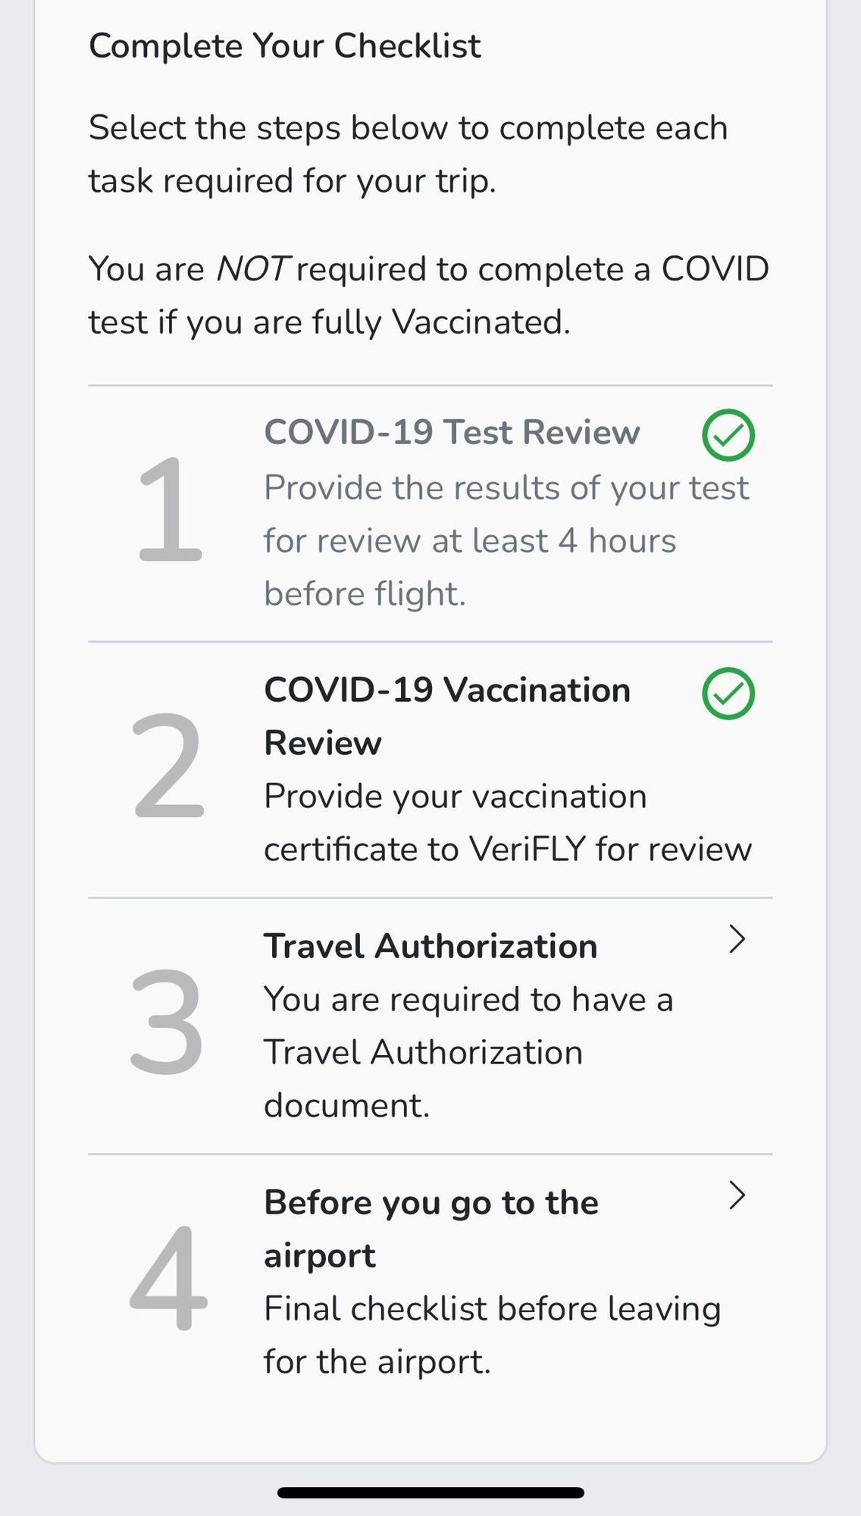Viewport: 861px width, 1516px height.
Task: Tap the large step number 1
Action: 170,509
